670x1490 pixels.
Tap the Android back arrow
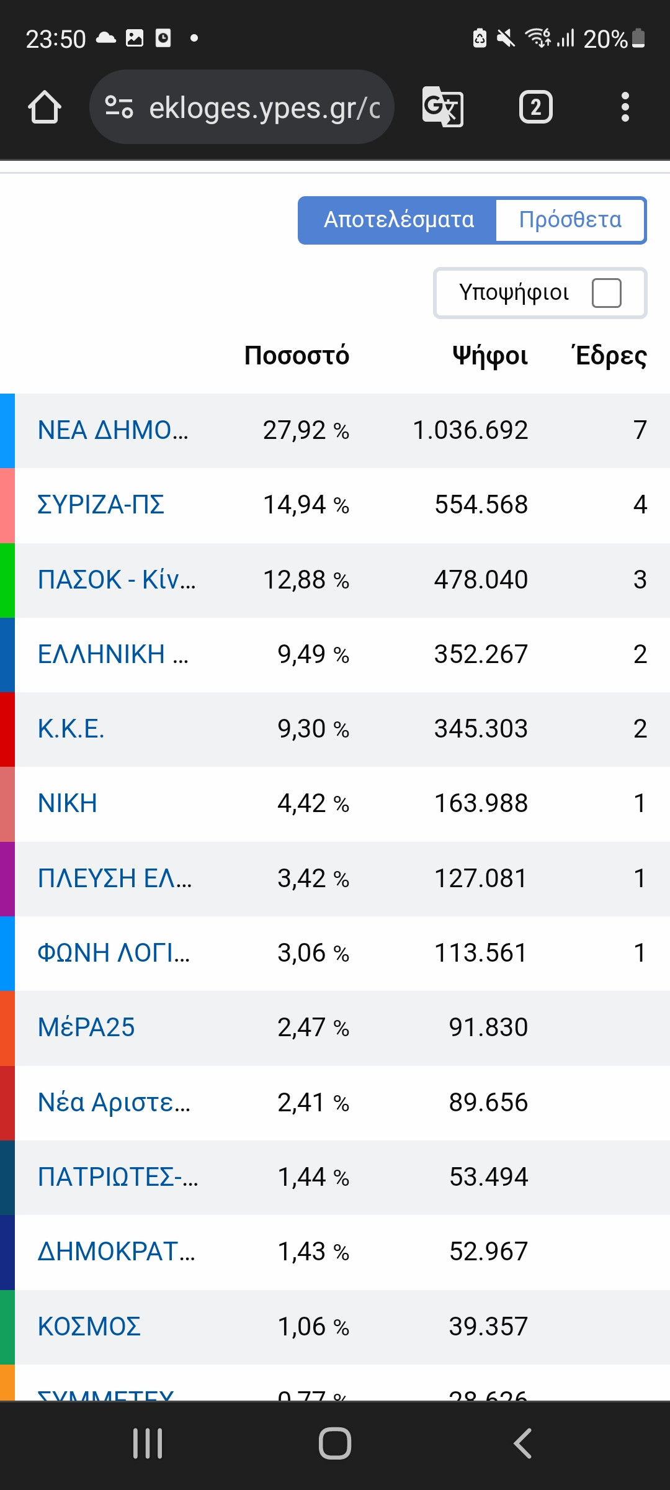click(x=522, y=1443)
